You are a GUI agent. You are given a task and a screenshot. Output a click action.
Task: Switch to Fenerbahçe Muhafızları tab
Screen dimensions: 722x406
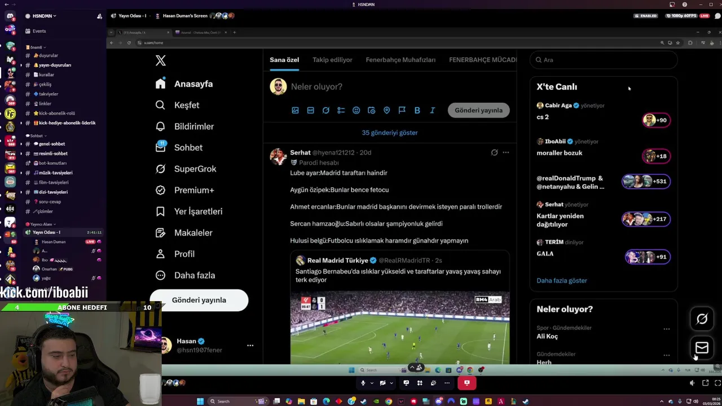tap(400, 60)
